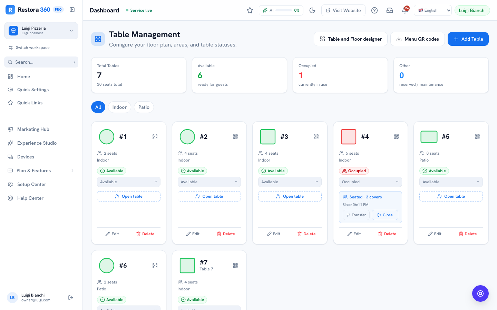
Task: Open table #1 for guests
Action: 129,196
